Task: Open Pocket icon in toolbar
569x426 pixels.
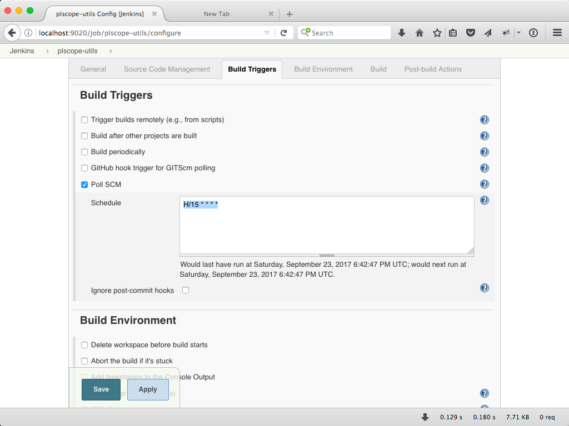Action: coord(471,33)
